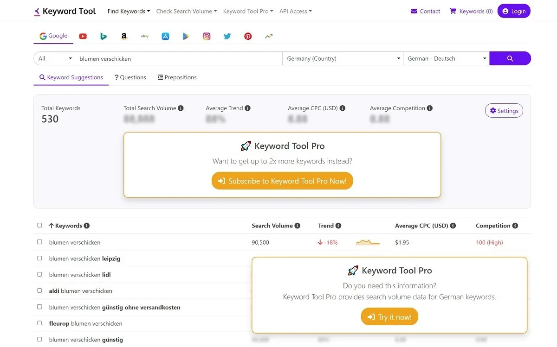Image resolution: width=557 pixels, height=347 pixels.
Task: Select the YouTube platform icon
Action: 83,36
